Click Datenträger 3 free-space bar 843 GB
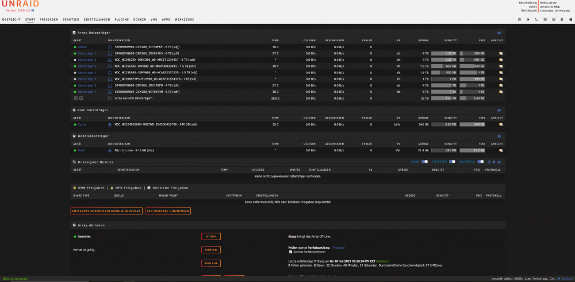This screenshot has width=575, height=282. [472, 66]
